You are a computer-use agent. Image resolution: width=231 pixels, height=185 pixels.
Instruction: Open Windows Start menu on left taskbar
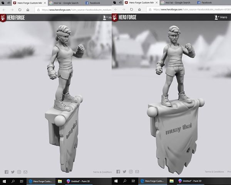tap(4, 181)
